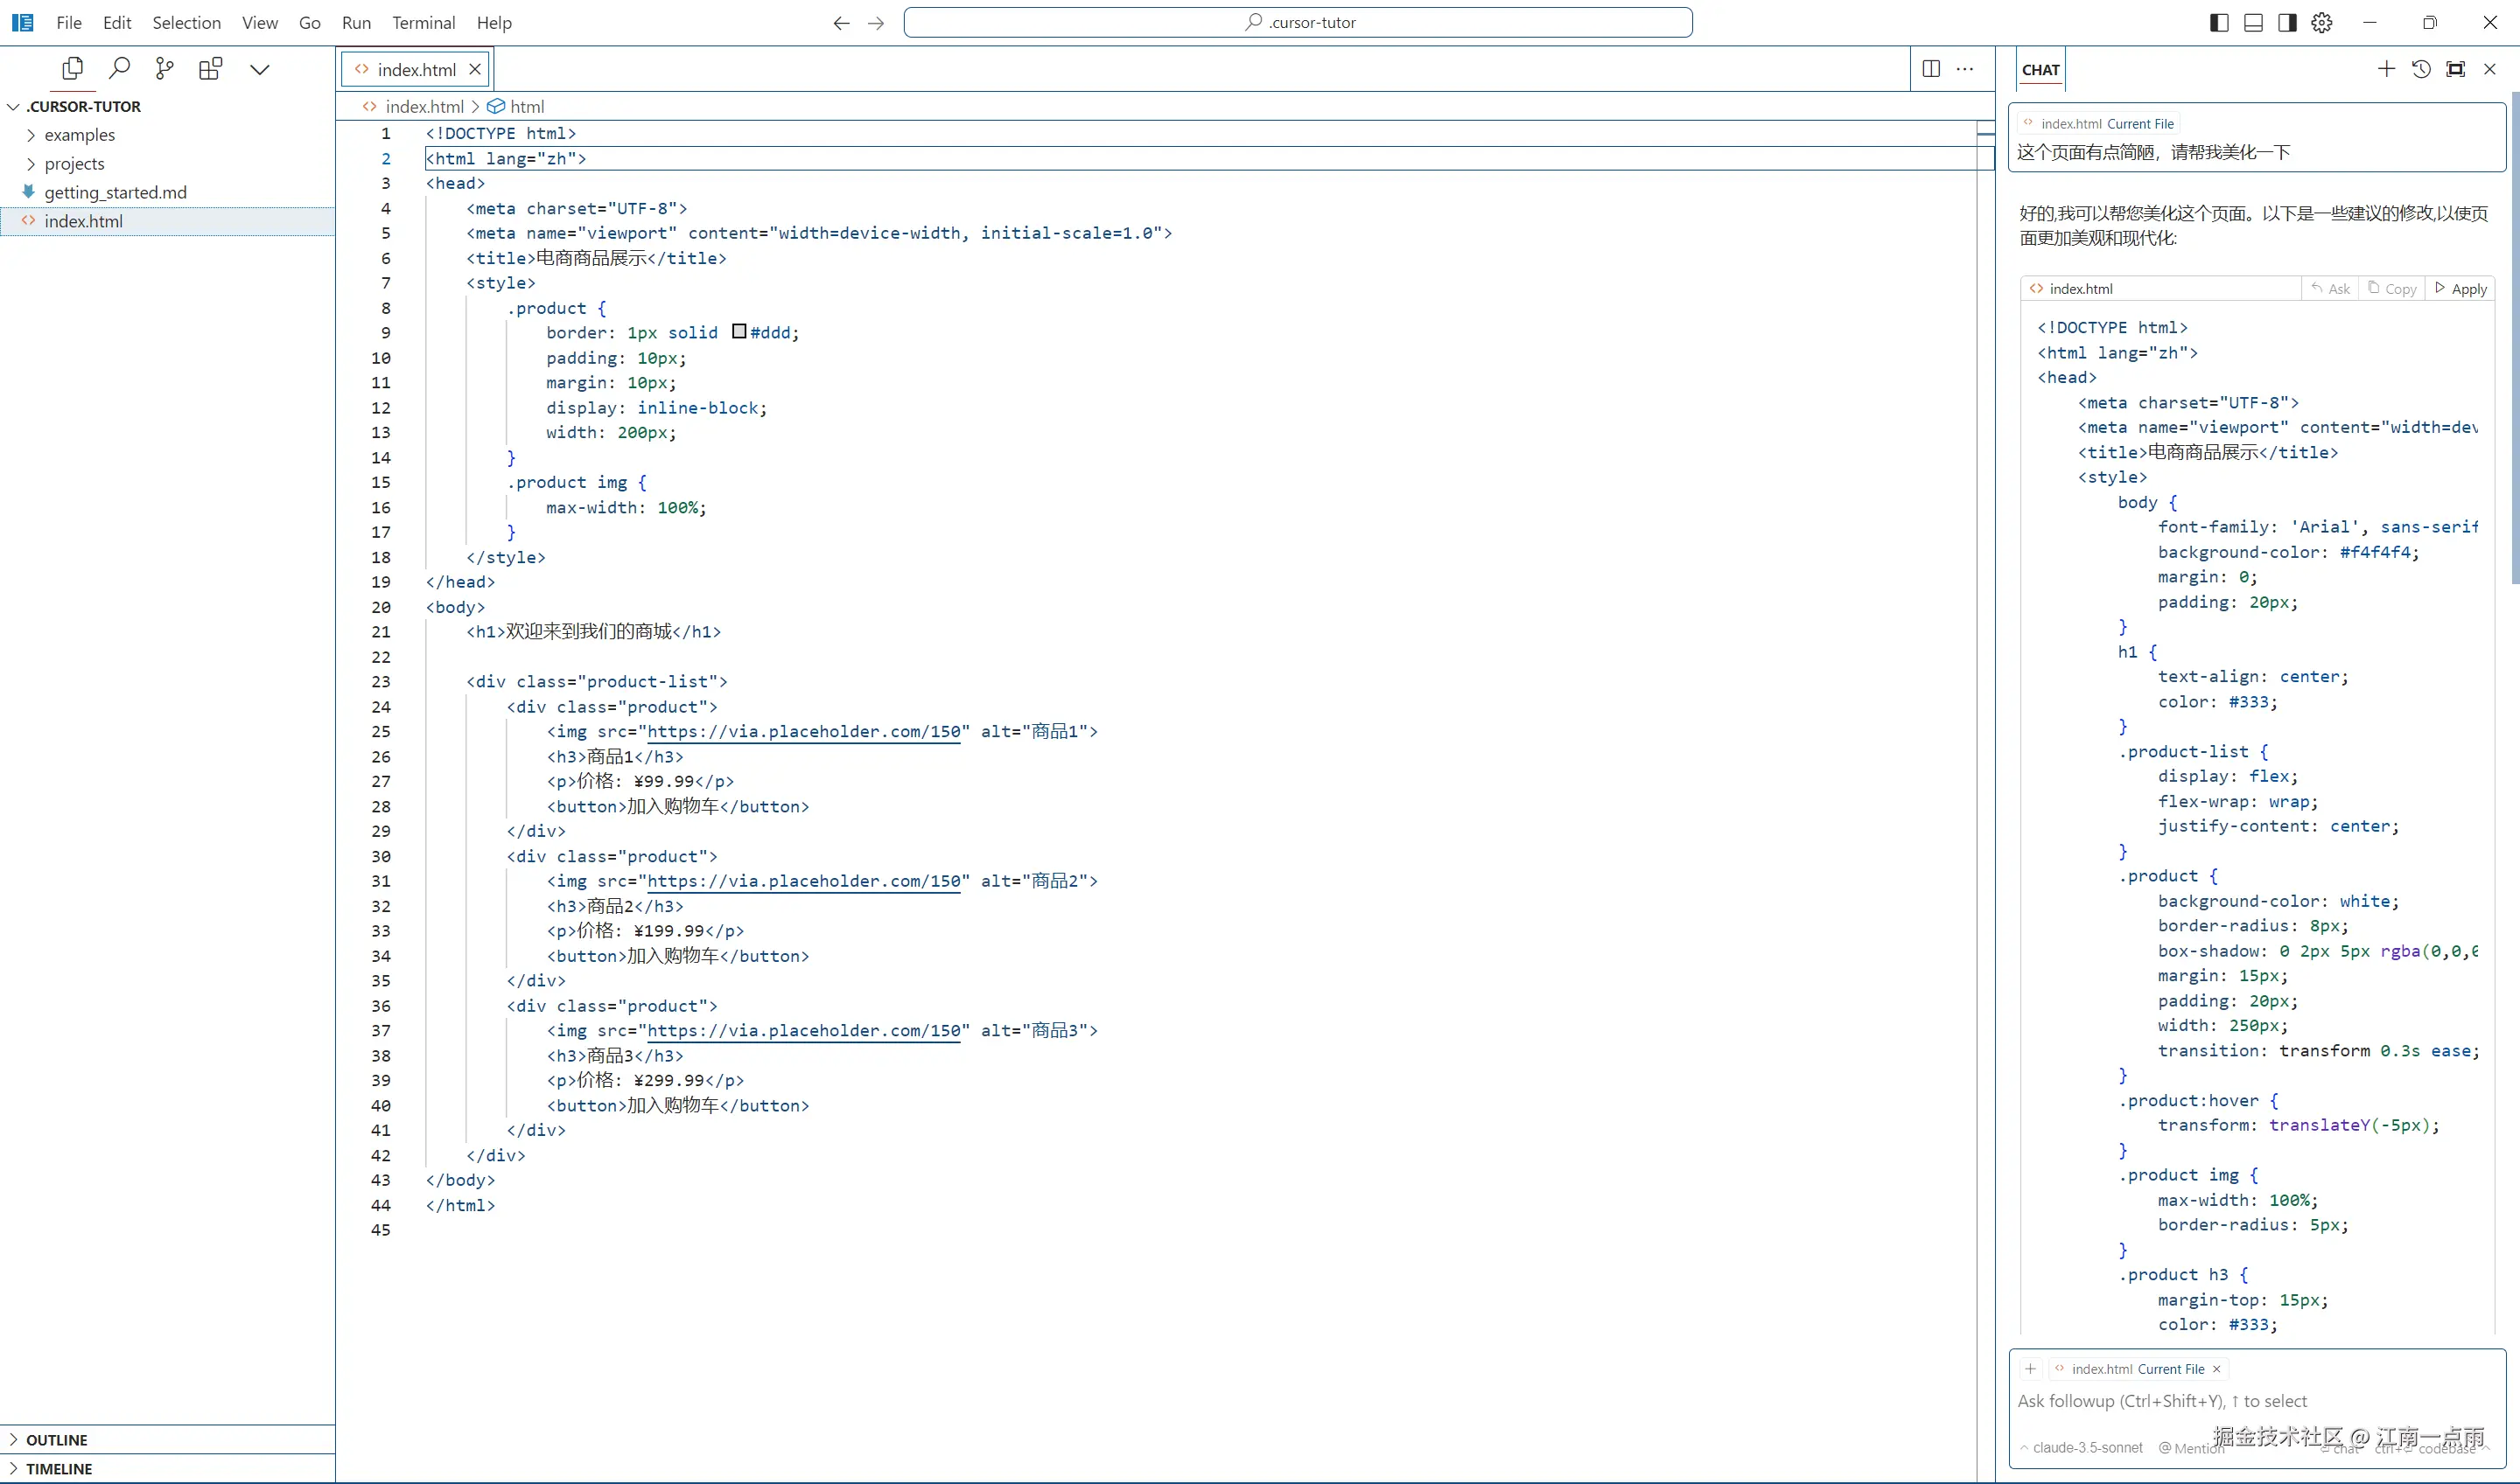Open Cursor settings gear icon
The image size is (2520, 1484).
2322,22
